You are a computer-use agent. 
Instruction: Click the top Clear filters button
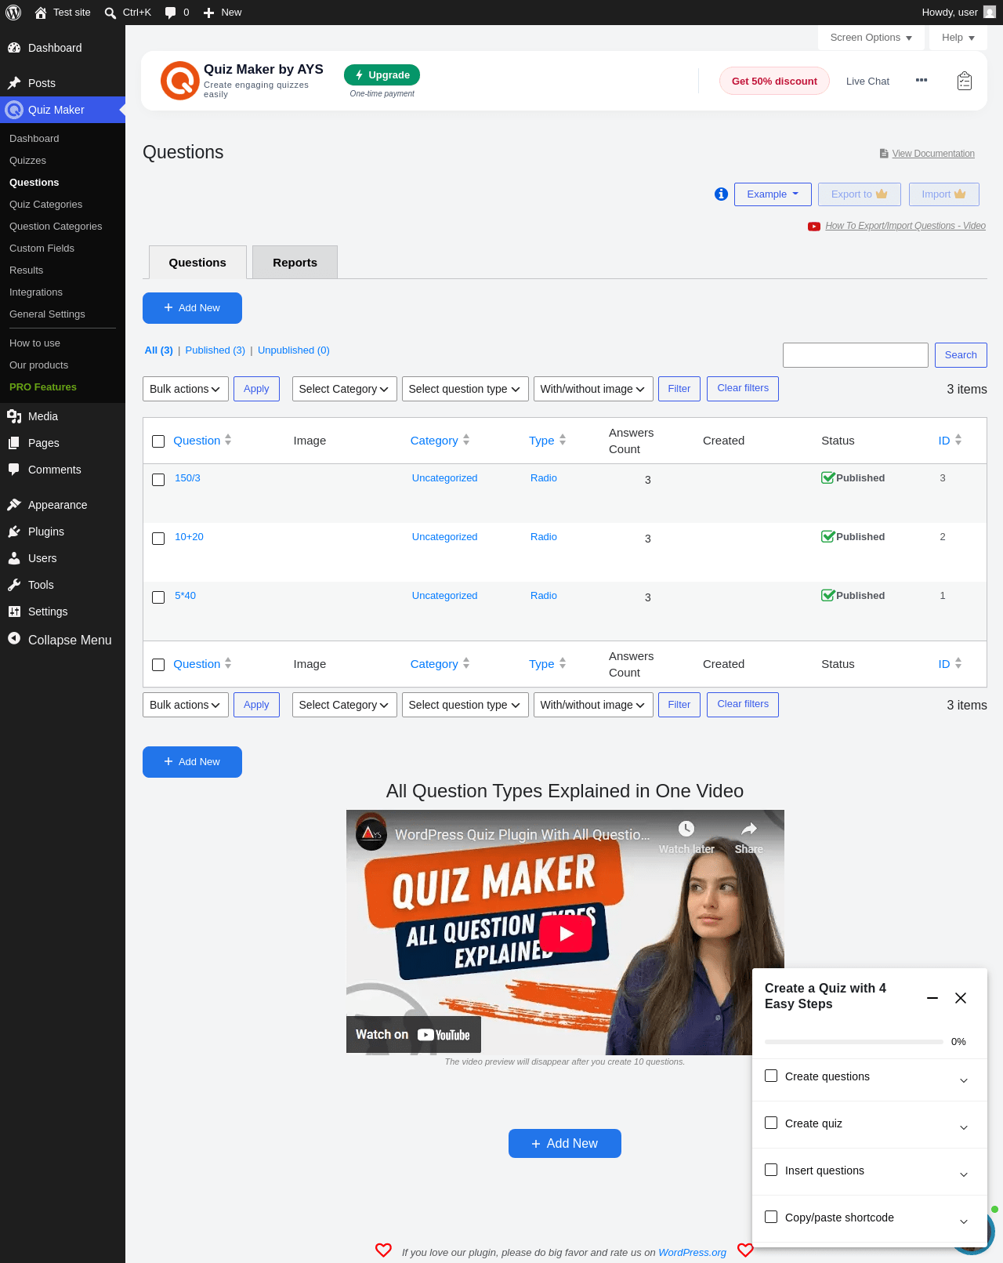(x=743, y=389)
